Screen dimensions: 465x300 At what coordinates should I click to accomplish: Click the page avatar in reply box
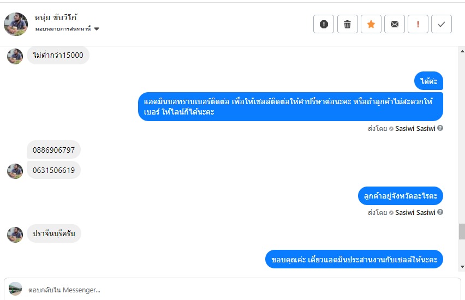(x=15, y=289)
